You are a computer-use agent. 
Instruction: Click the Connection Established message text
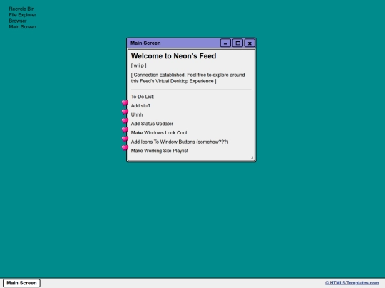click(188, 78)
